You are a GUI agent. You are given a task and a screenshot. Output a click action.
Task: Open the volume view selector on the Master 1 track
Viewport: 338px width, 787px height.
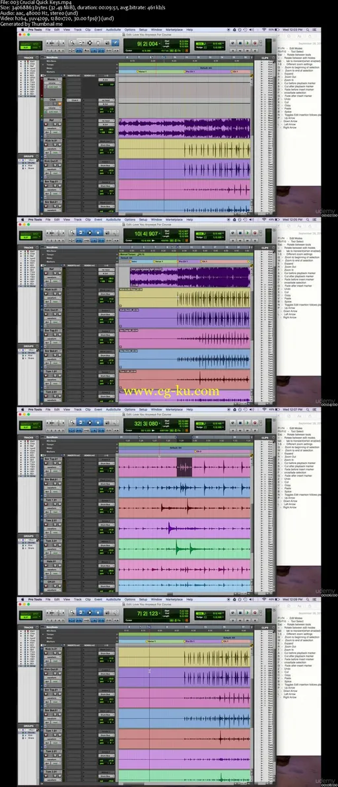53,83
